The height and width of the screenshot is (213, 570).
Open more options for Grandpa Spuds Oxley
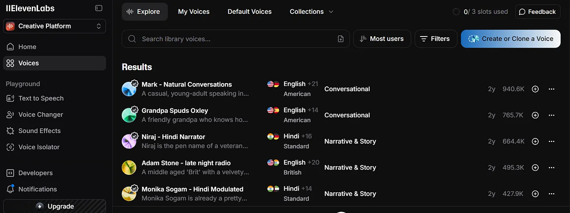552,115
